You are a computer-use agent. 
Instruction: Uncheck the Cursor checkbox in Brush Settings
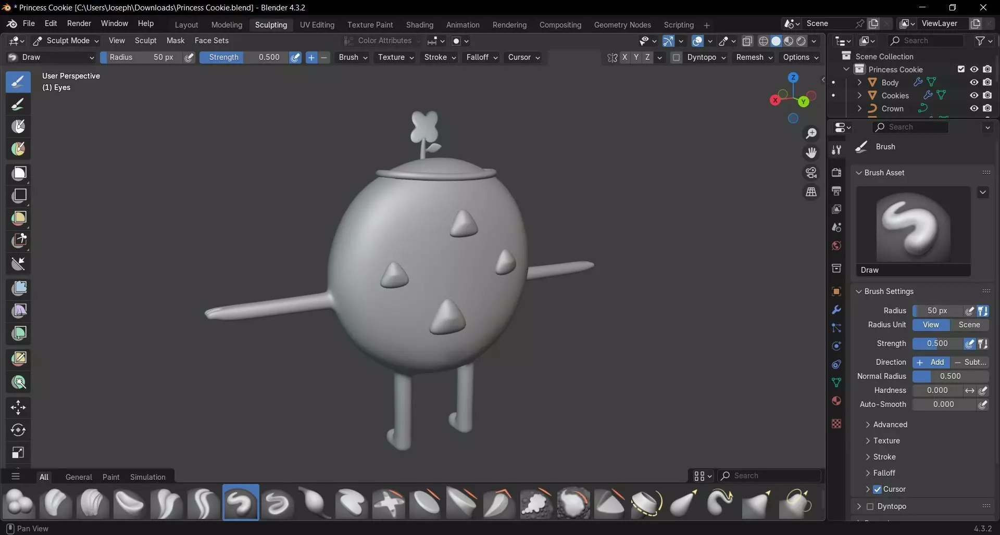tap(878, 489)
